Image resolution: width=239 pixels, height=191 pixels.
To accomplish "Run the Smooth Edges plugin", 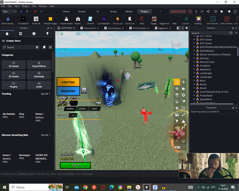I will point(50,21).
